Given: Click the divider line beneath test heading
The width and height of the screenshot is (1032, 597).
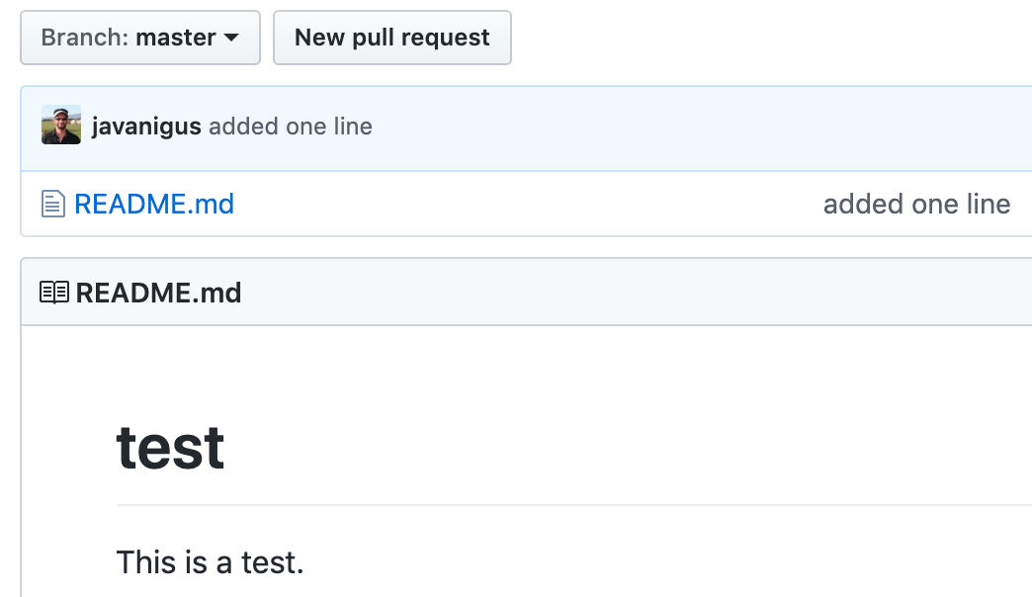Looking at the screenshot, I should click(574, 505).
